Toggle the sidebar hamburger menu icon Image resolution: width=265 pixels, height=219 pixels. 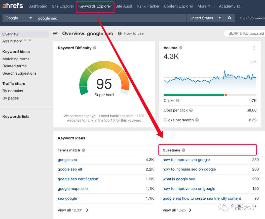pos(56,34)
